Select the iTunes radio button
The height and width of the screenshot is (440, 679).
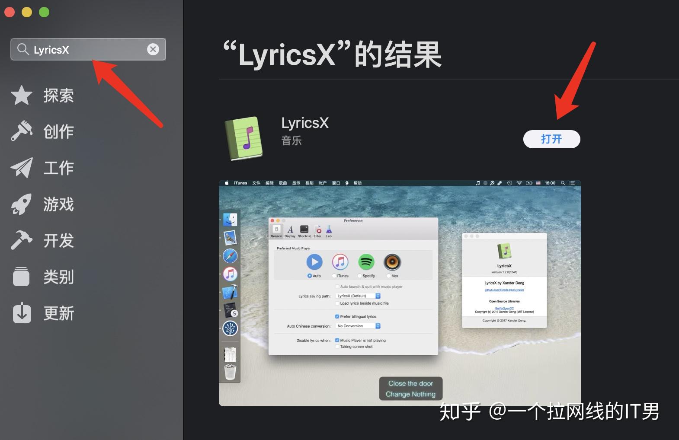334,276
